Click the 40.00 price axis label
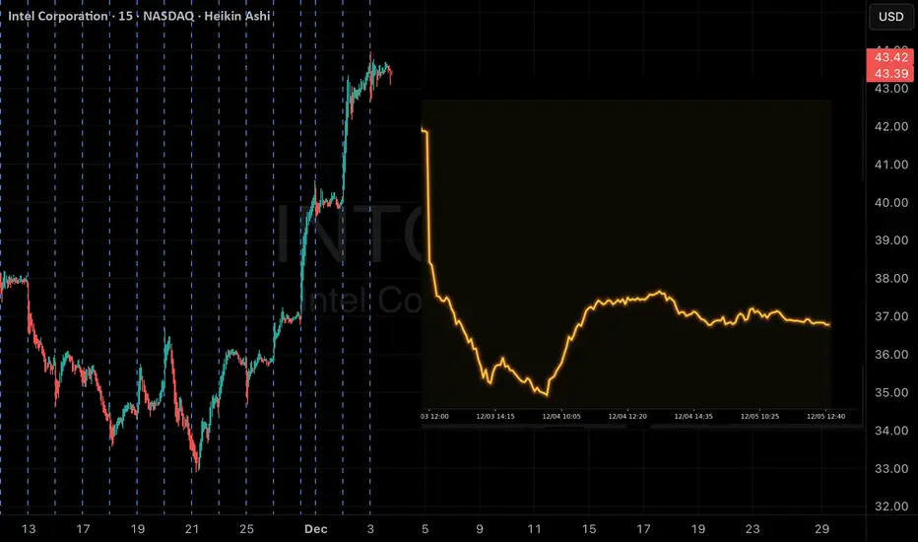918x542 pixels. click(891, 203)
